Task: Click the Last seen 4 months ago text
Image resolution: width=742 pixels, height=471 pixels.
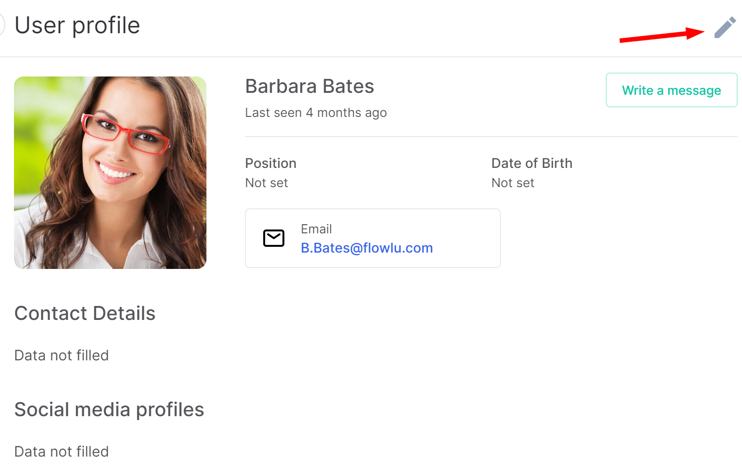Action: pyautogui.click(x=316, y=113)
